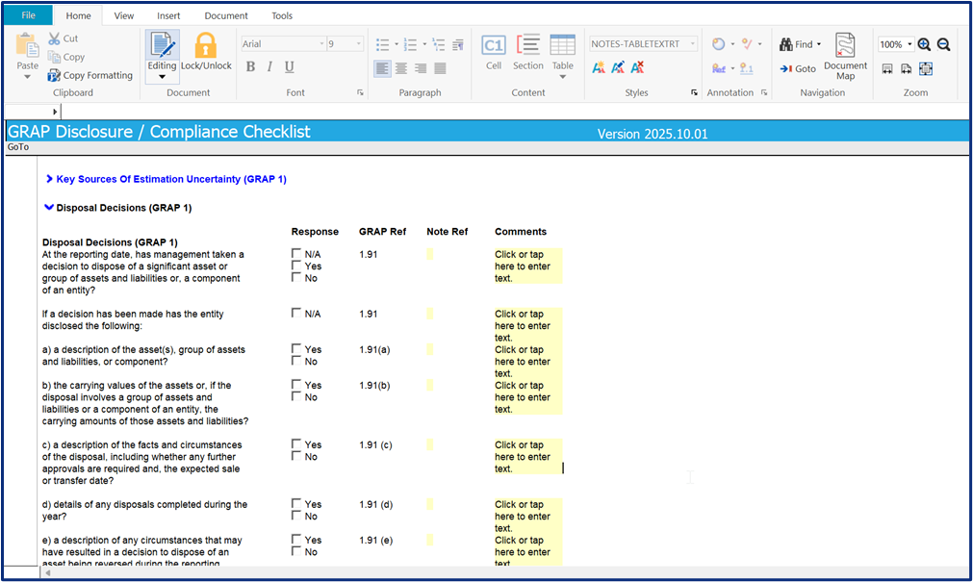Click the Section icon in the ribbon
Screen dimensions: 973x582
(527, 53)
